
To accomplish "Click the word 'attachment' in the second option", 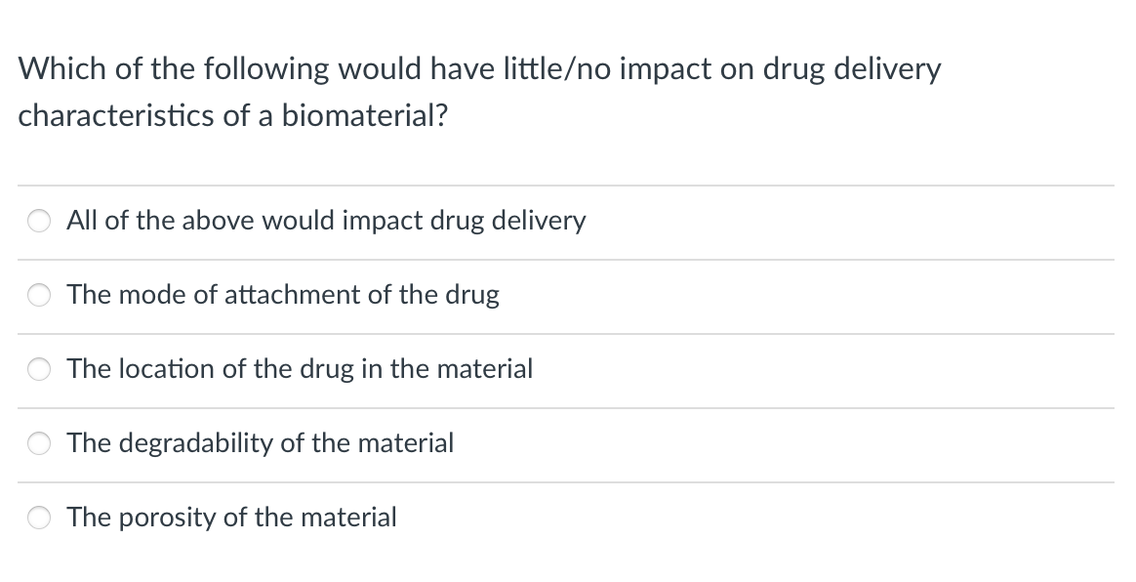I will [293, 295].
